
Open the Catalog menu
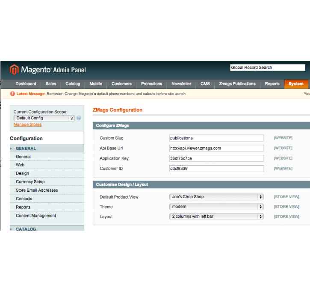point(73,84)
